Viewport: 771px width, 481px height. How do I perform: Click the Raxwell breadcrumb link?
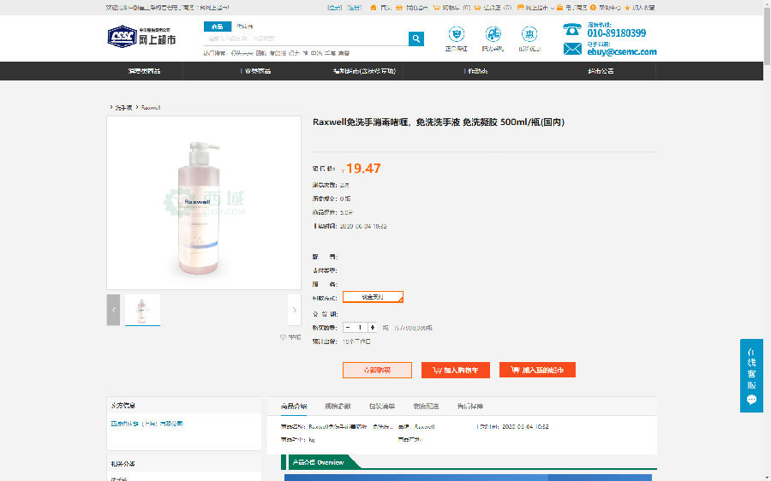click(x=151, y=107)
